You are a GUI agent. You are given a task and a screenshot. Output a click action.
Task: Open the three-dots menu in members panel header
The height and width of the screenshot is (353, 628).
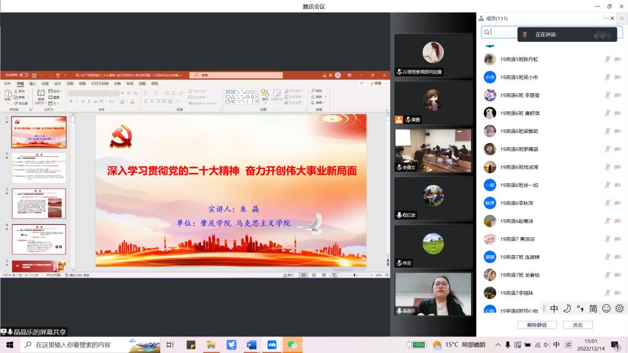(x=605, y=18)
